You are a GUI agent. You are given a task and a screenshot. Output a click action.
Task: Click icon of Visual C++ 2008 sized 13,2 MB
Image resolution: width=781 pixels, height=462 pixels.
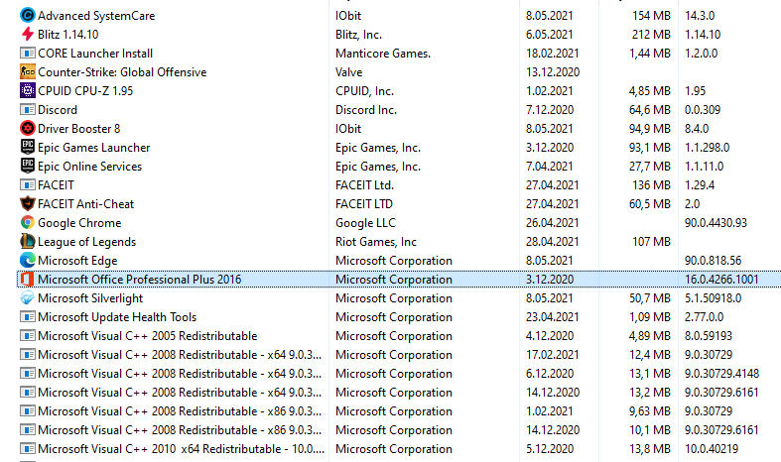(28, 393)
